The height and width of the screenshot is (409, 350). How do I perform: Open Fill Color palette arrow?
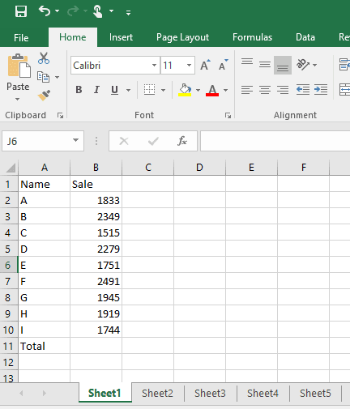tap(198, 90)
